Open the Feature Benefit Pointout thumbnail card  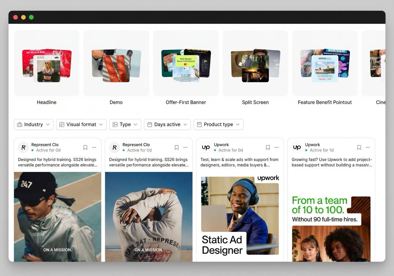325,63
